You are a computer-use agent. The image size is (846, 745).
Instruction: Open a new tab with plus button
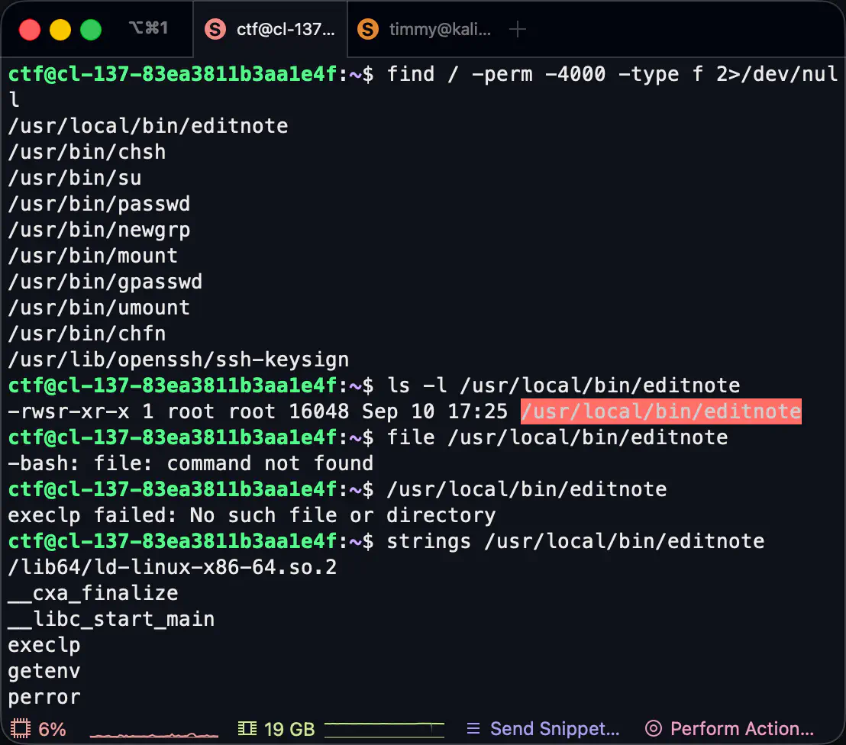518,30
